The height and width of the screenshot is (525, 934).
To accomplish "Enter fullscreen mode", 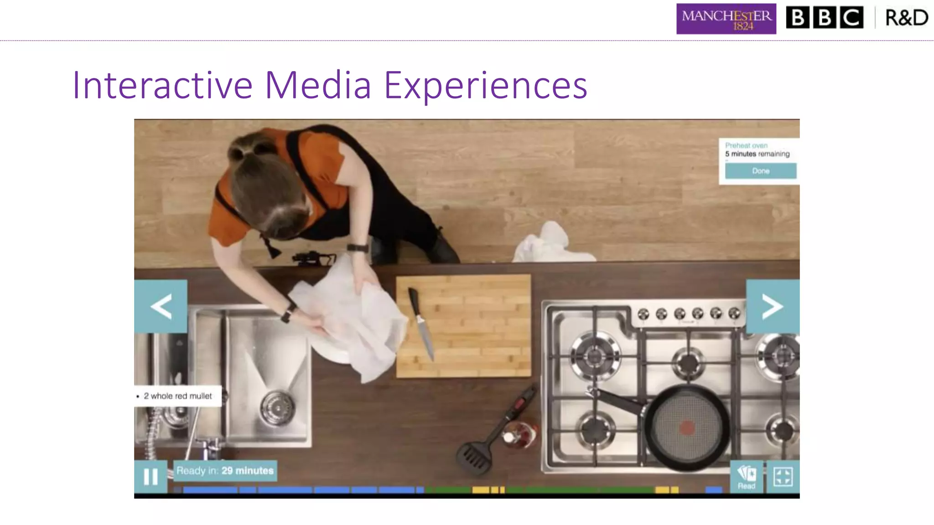I will [783, 477].
